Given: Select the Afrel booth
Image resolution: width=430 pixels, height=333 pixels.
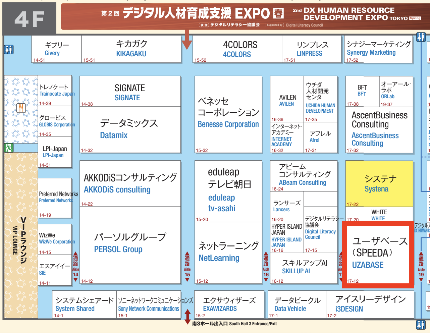Looking at the screenshot, I should (x=320, y=138).
